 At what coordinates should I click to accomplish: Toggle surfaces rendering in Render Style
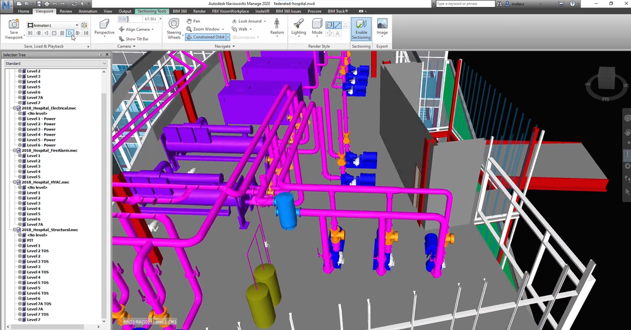coord(329,25)
